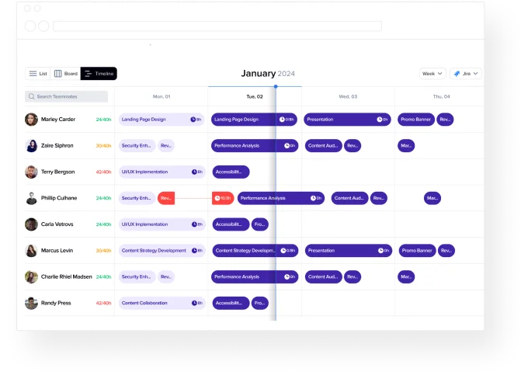Open Charlie's Performance Analysis task
Viewport: 528px width, 372px height.
click(255, 276)
